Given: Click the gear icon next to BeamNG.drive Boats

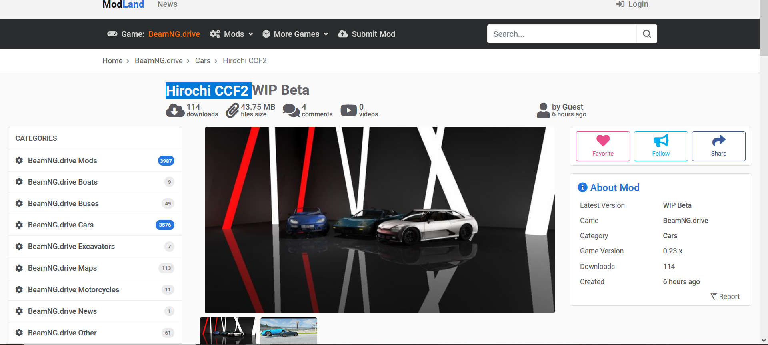Looking at the screenshot, I should 19,182.
